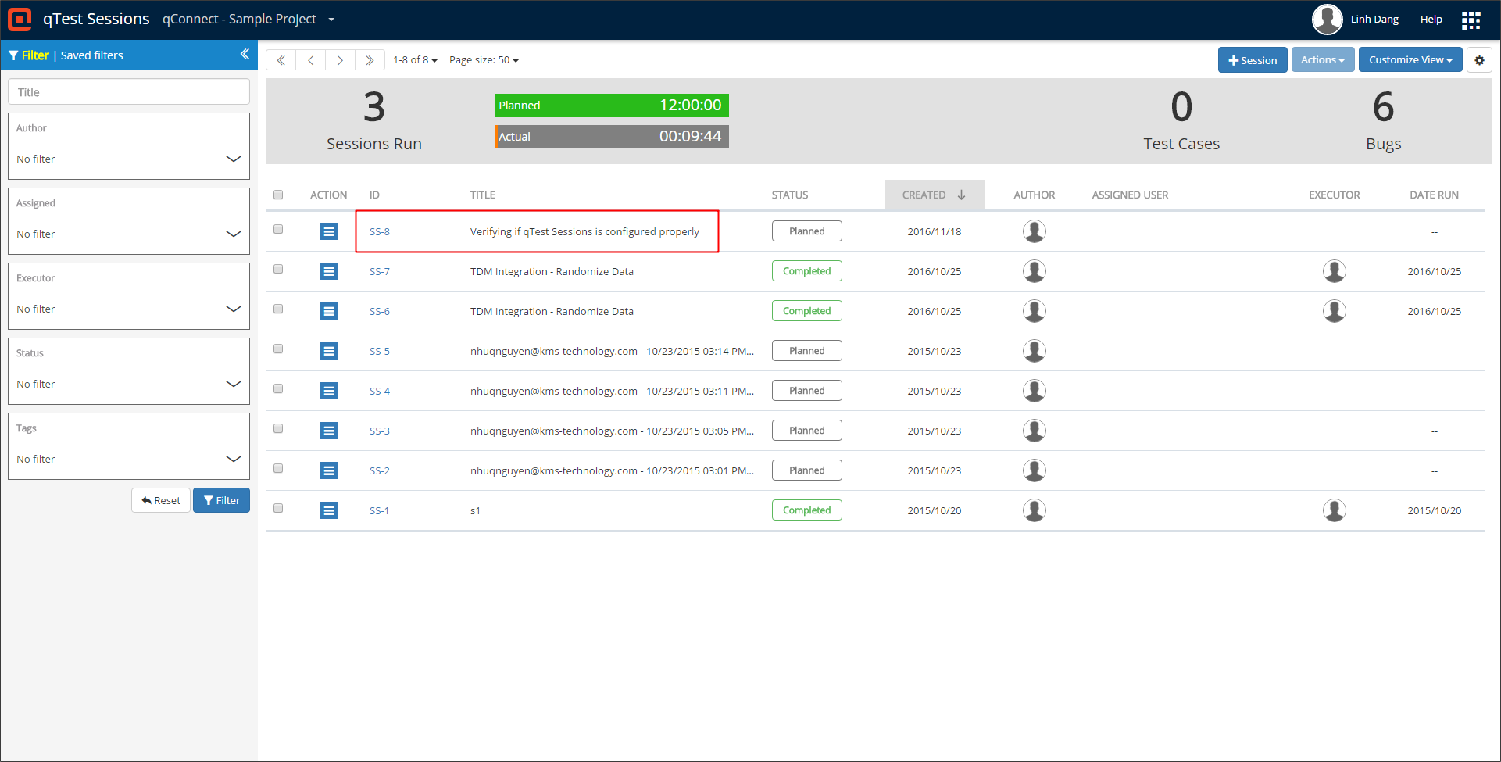The height and width of the screenshot is (762, 1501).
Task: Apply filters with the Filter button
Action: [x=221, y=500]
